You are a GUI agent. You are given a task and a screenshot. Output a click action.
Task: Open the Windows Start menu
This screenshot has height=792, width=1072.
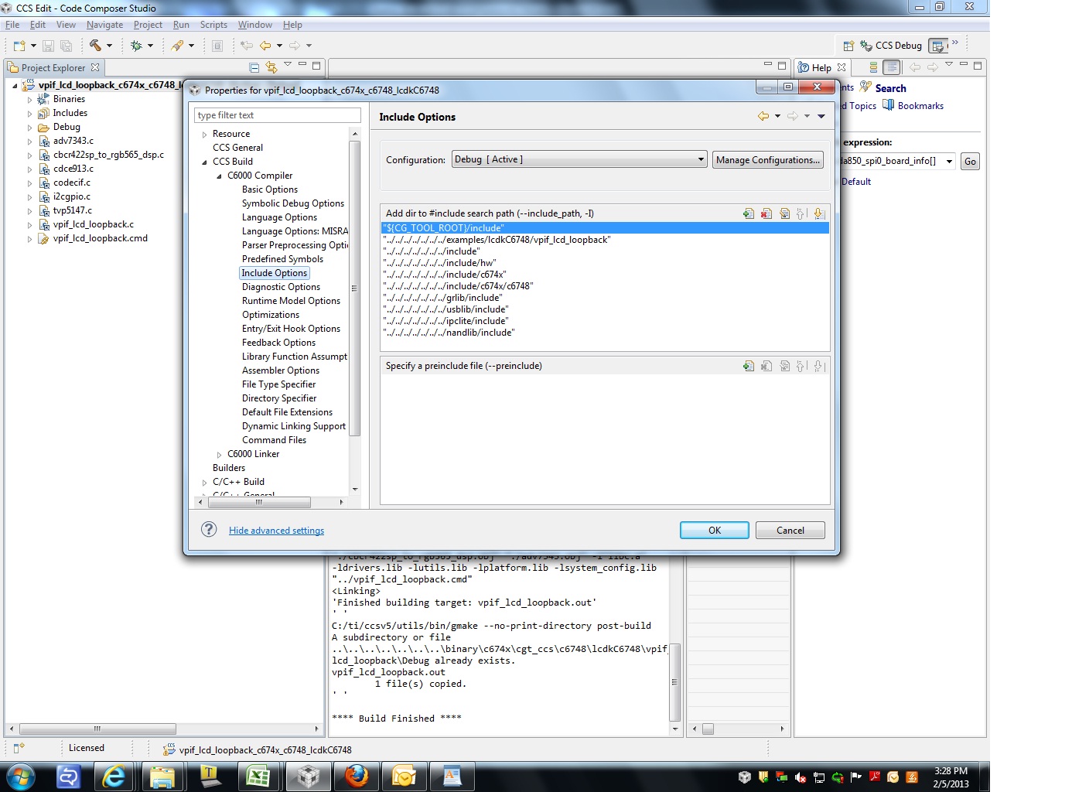pyautogui.click(x=20, y=777)
